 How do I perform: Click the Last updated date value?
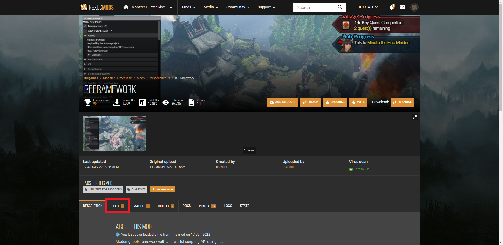tap(101, 167)
